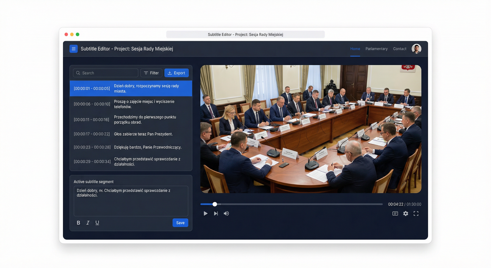Save the active subtitle segment
This screenshot has height=268, width=491.
point(180,223)
